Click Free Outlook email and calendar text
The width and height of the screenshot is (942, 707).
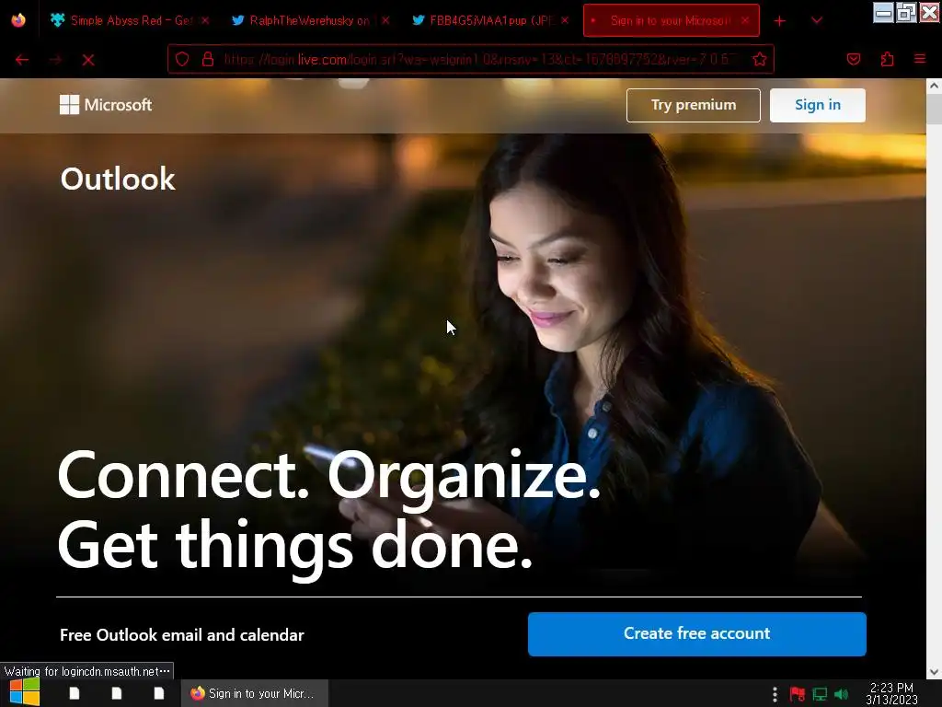(x=182, y=635)
